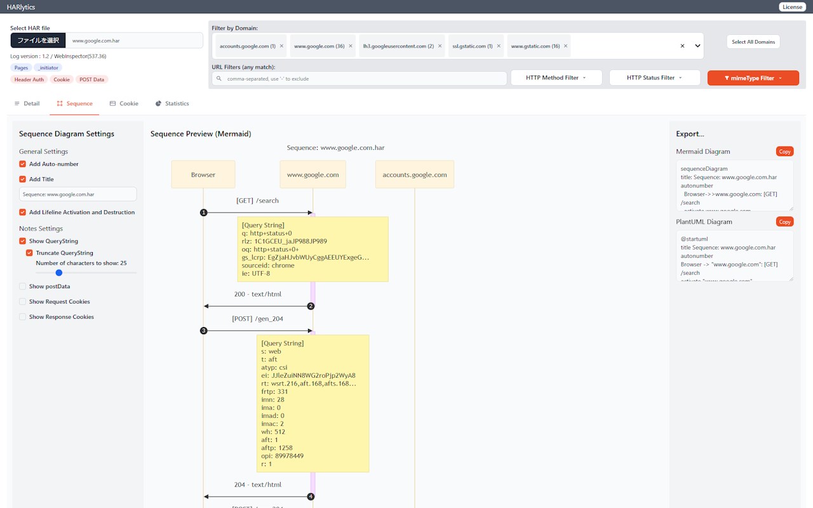This screenshot has height=508, width=813.
Task: Copy the PlantUML Diagram code
Action: click(x=785, y=222)
